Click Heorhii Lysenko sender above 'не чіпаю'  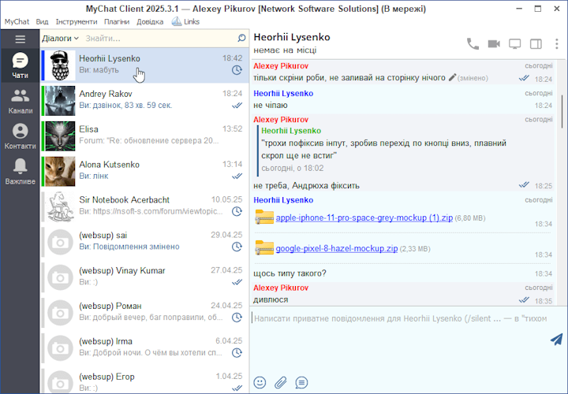[283, 93]
